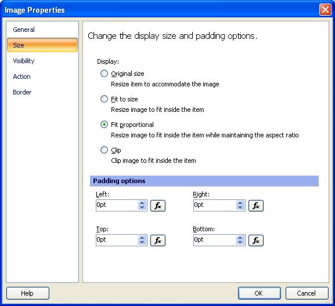Choose the Fit to size option
The height and width of the screenshot is (306, 335).
pos(104,99)
